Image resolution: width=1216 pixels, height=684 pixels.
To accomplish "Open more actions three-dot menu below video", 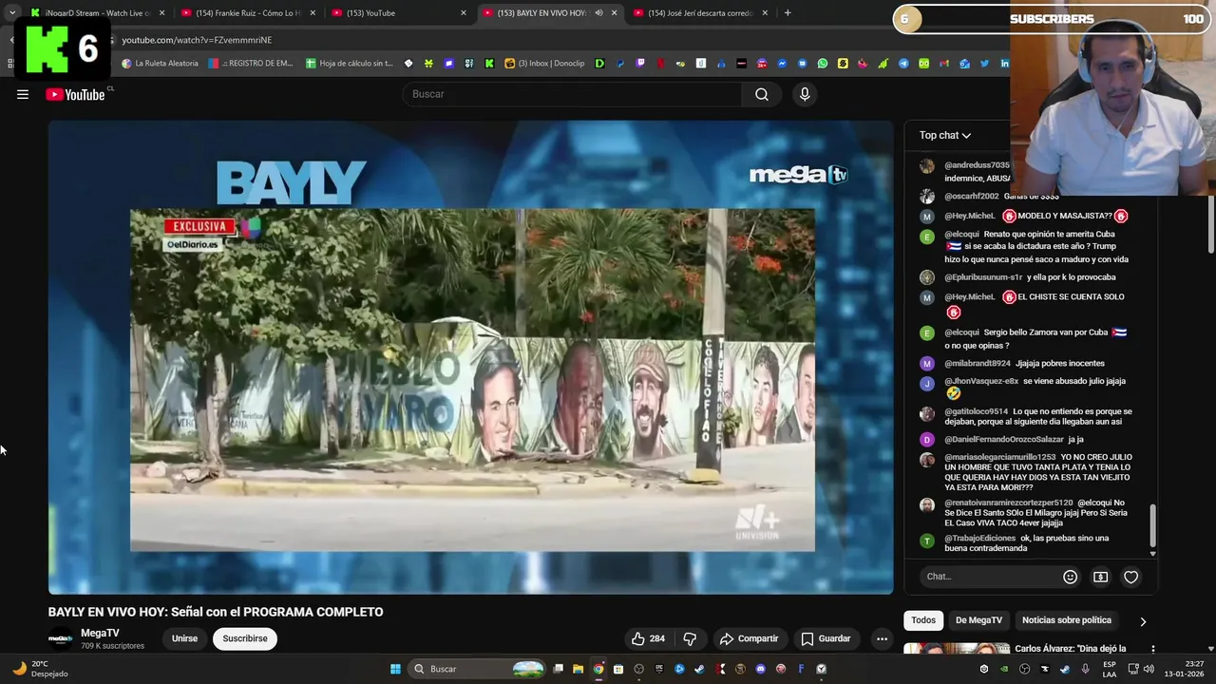I will coord(882,638).
